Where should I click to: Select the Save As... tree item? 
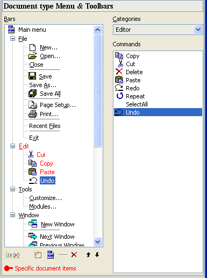(43, 85)
